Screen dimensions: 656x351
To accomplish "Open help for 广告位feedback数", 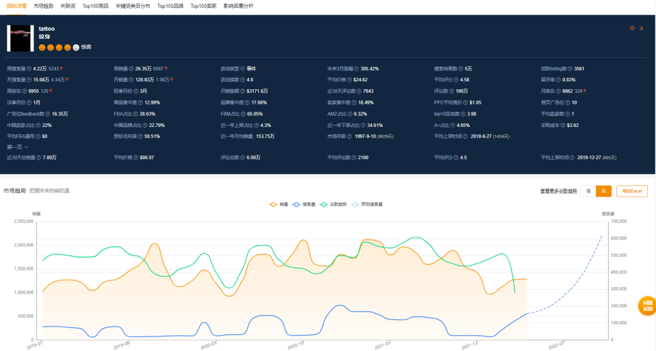I will click(x=48, y=114).
